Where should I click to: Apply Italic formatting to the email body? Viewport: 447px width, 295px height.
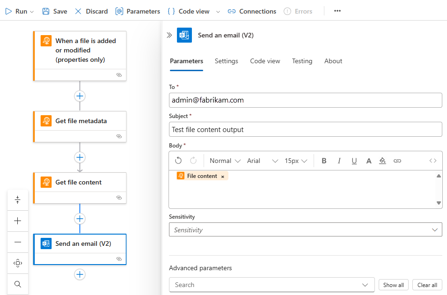coord(339,161)
